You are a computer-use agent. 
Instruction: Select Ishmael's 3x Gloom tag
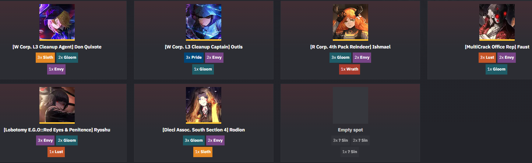[341, 58]
